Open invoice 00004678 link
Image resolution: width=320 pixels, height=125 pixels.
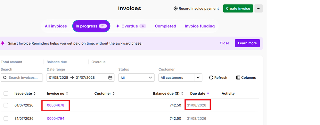55,105
